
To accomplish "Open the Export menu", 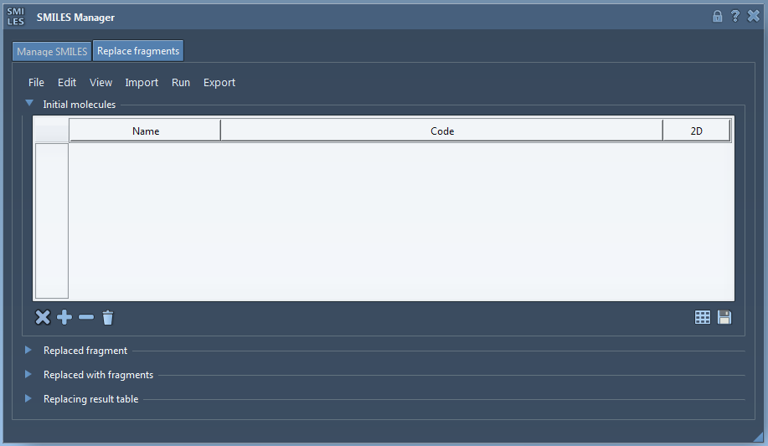I will click(219, 83).
